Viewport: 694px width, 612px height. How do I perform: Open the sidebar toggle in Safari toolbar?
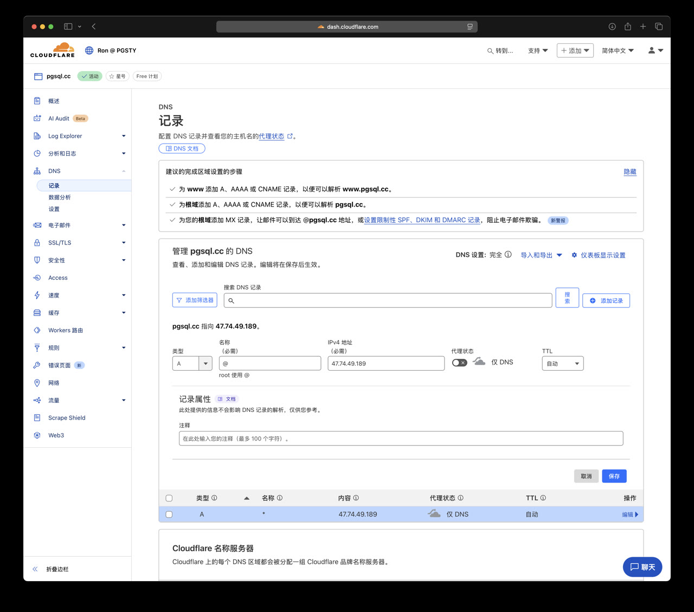(68, 27)
